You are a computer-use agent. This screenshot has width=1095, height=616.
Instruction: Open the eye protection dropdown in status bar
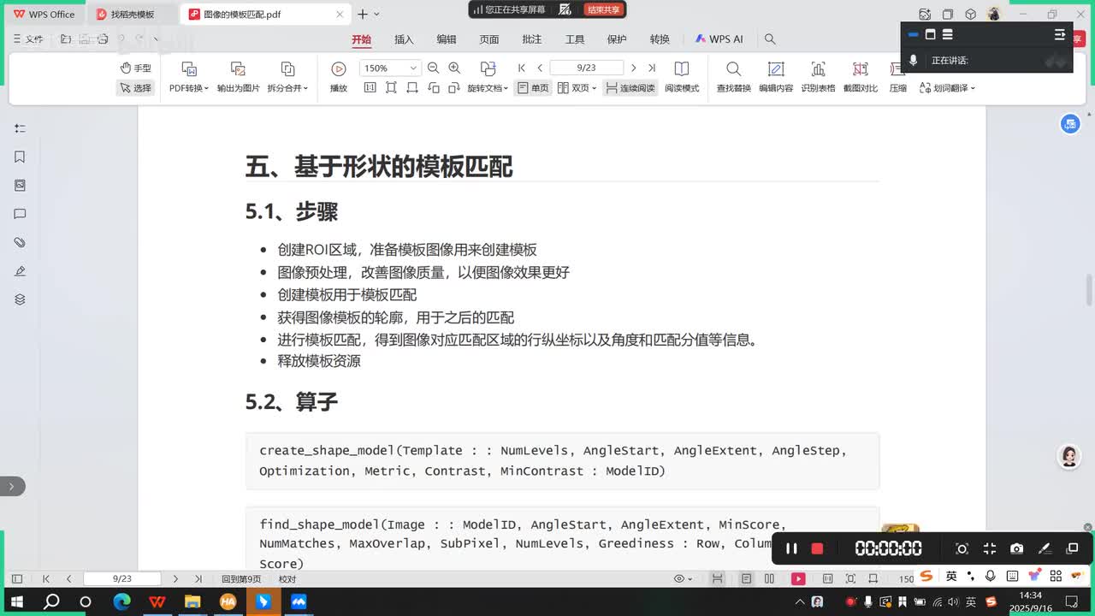684,579
